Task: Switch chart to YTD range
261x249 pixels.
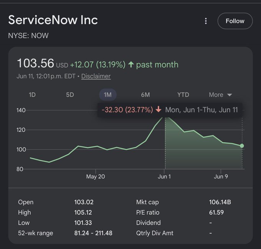Action: 183,95
